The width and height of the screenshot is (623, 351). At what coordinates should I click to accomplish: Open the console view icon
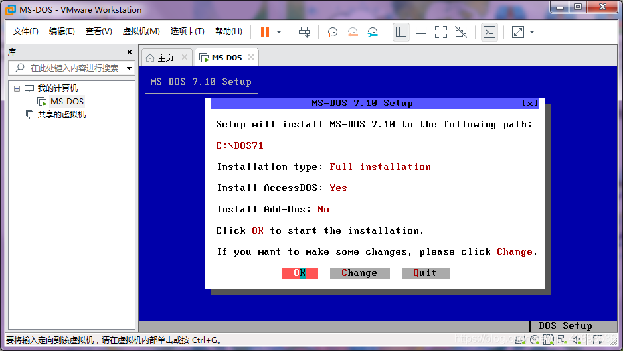click(x=489, y=32)
